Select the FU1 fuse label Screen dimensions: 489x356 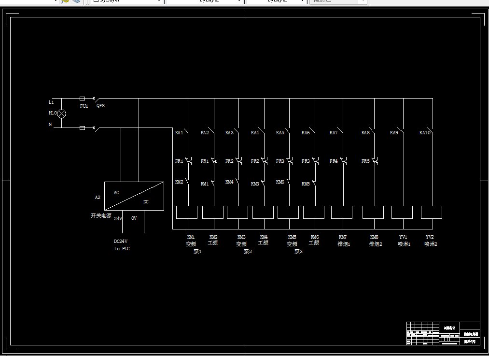point(84,106)
